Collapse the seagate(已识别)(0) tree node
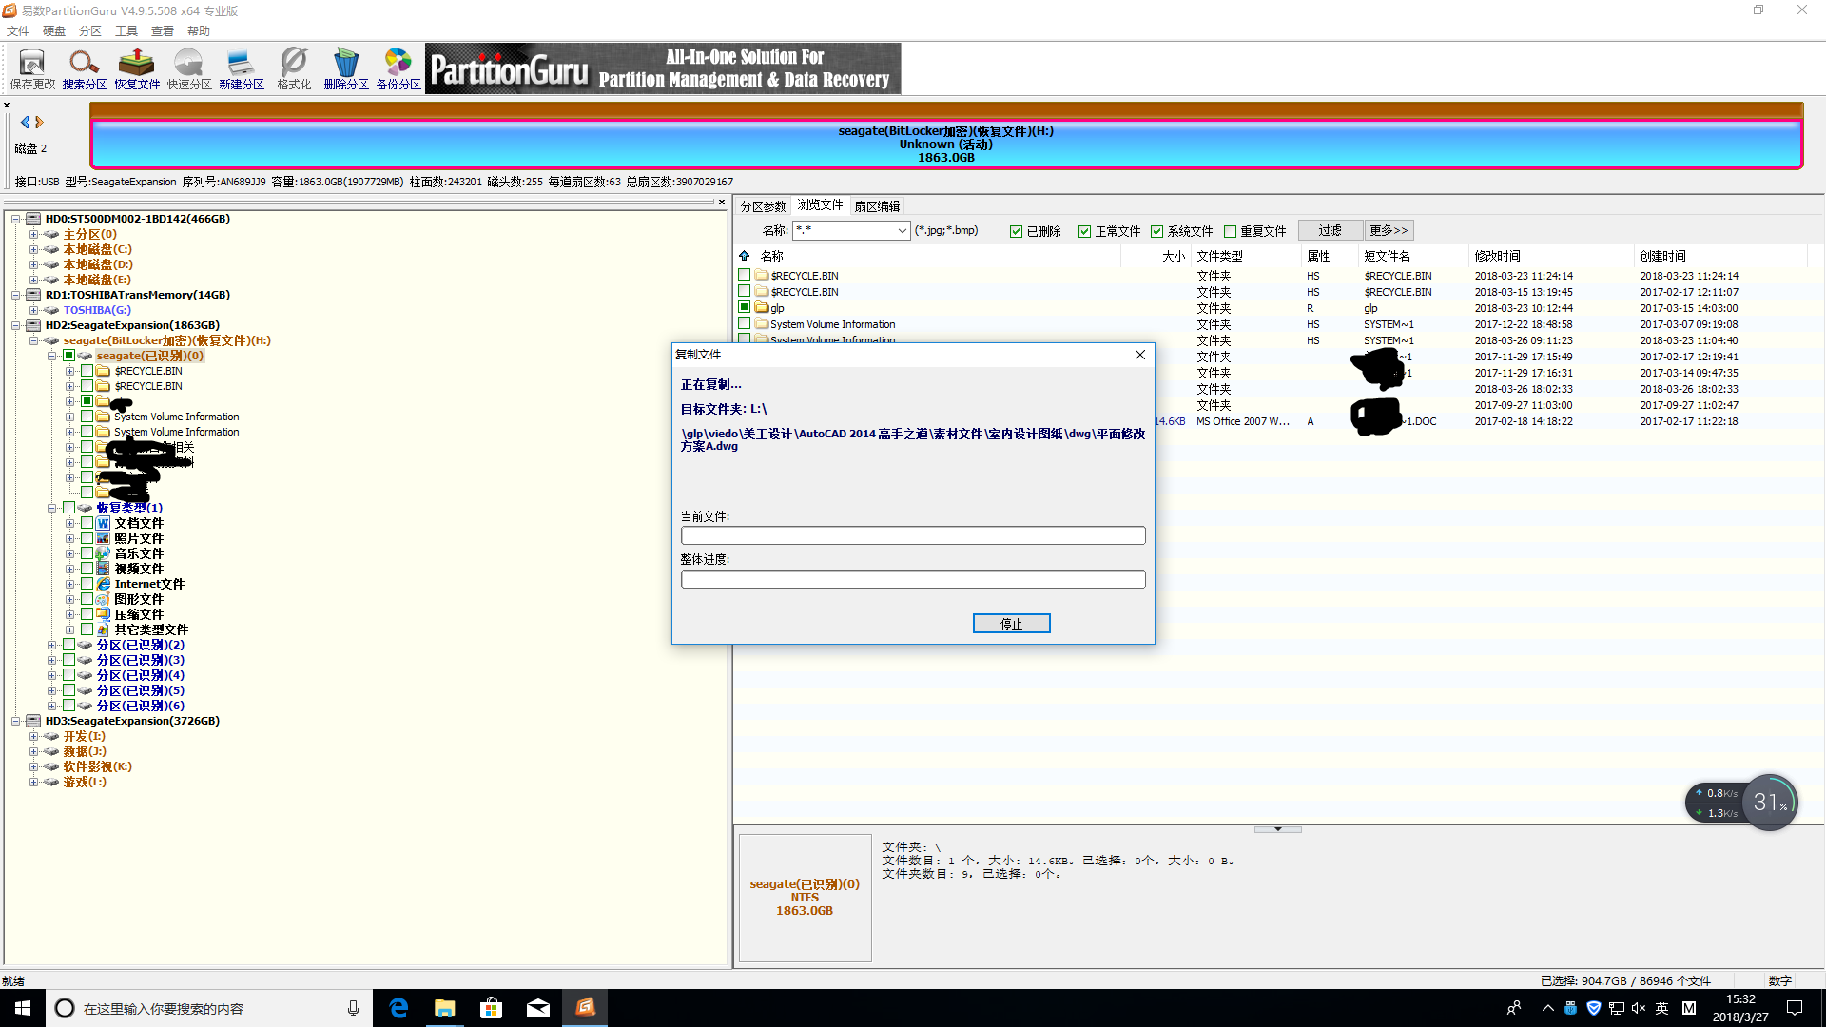The width and height of the screenshot is (1826, 1027). 52,356
